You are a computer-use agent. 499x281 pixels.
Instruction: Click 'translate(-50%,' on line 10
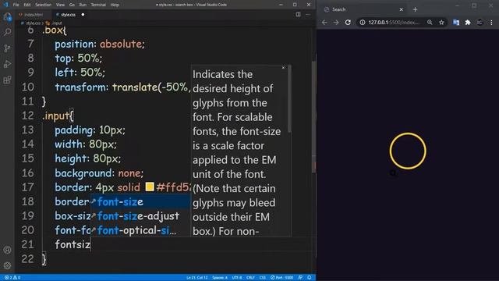pos(151,87)
